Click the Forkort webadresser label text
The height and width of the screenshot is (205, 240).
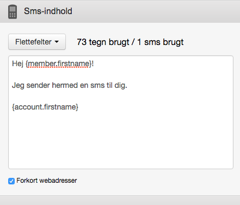click(x=47, y=181)
